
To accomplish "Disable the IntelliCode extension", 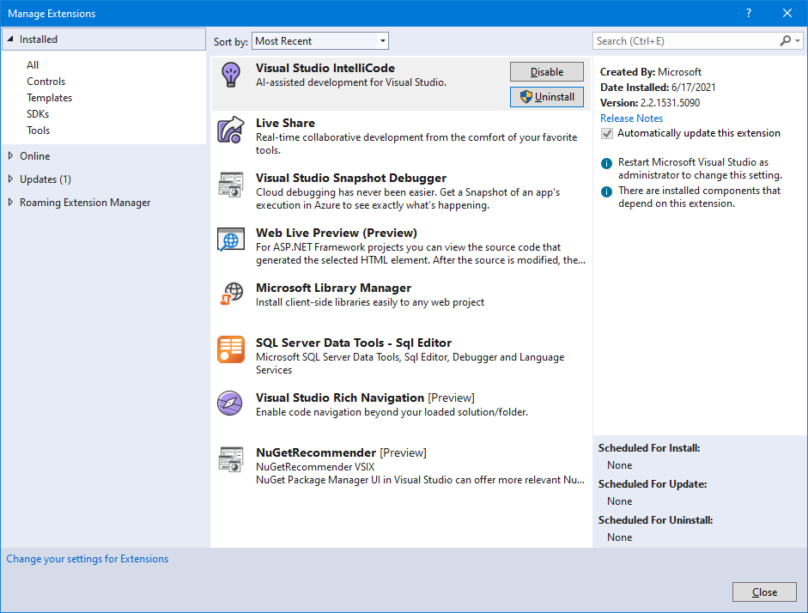I will click(x=546, y=71).
